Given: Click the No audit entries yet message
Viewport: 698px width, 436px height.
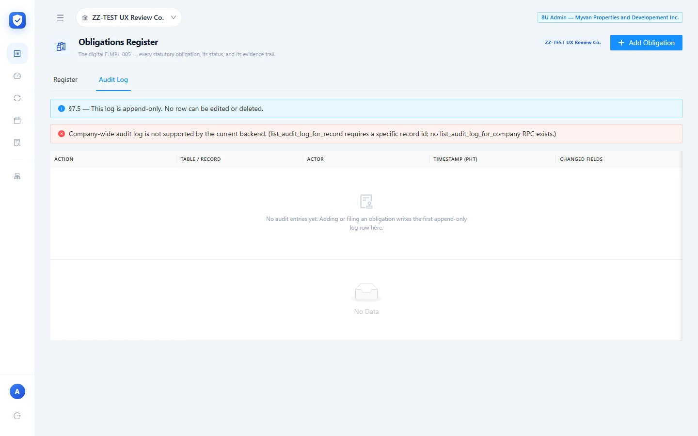Looking at the screenshot, I should [366, 223].
